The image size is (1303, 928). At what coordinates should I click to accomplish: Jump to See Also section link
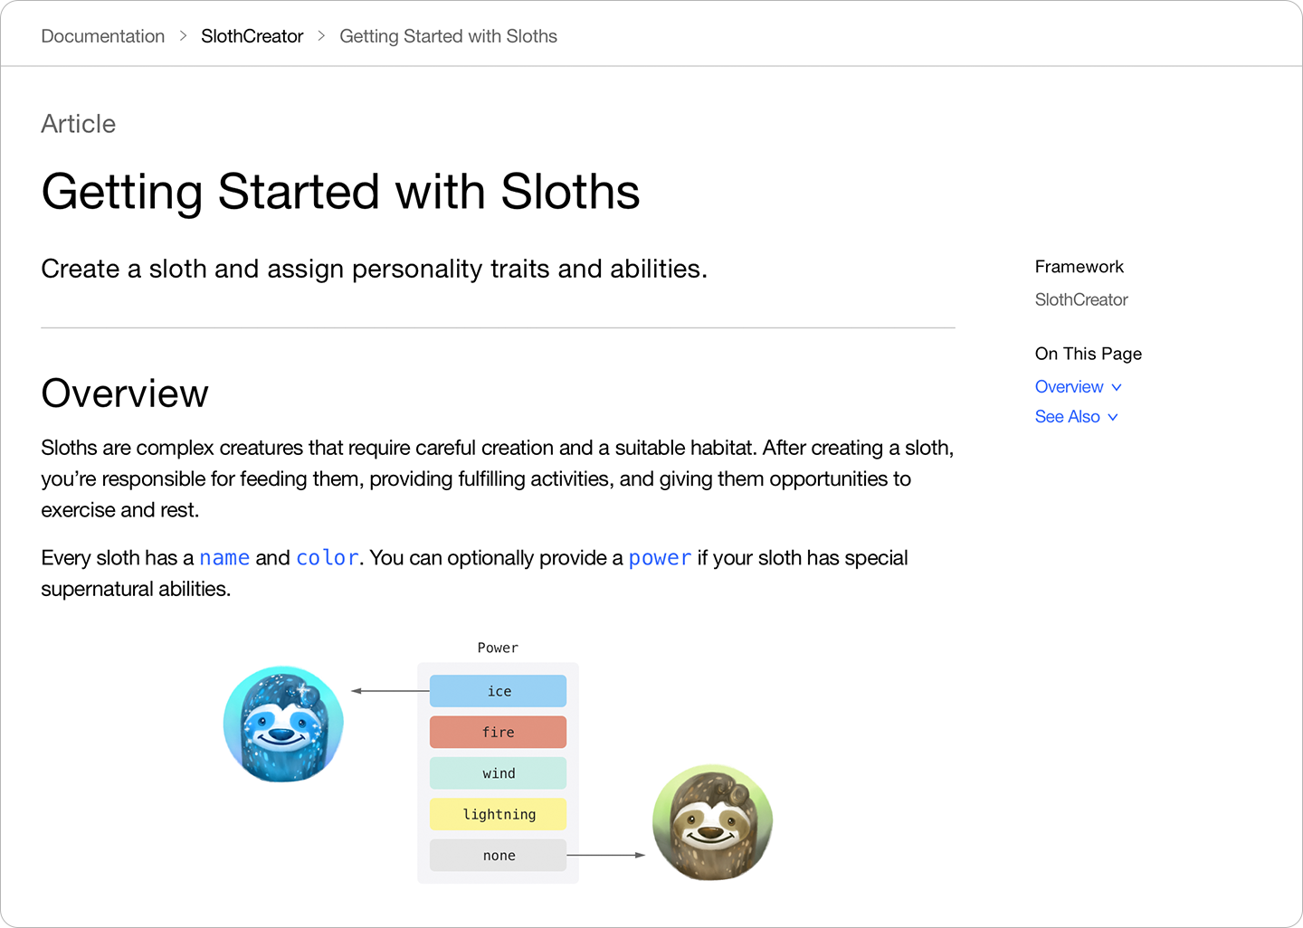click(1068, 417)
